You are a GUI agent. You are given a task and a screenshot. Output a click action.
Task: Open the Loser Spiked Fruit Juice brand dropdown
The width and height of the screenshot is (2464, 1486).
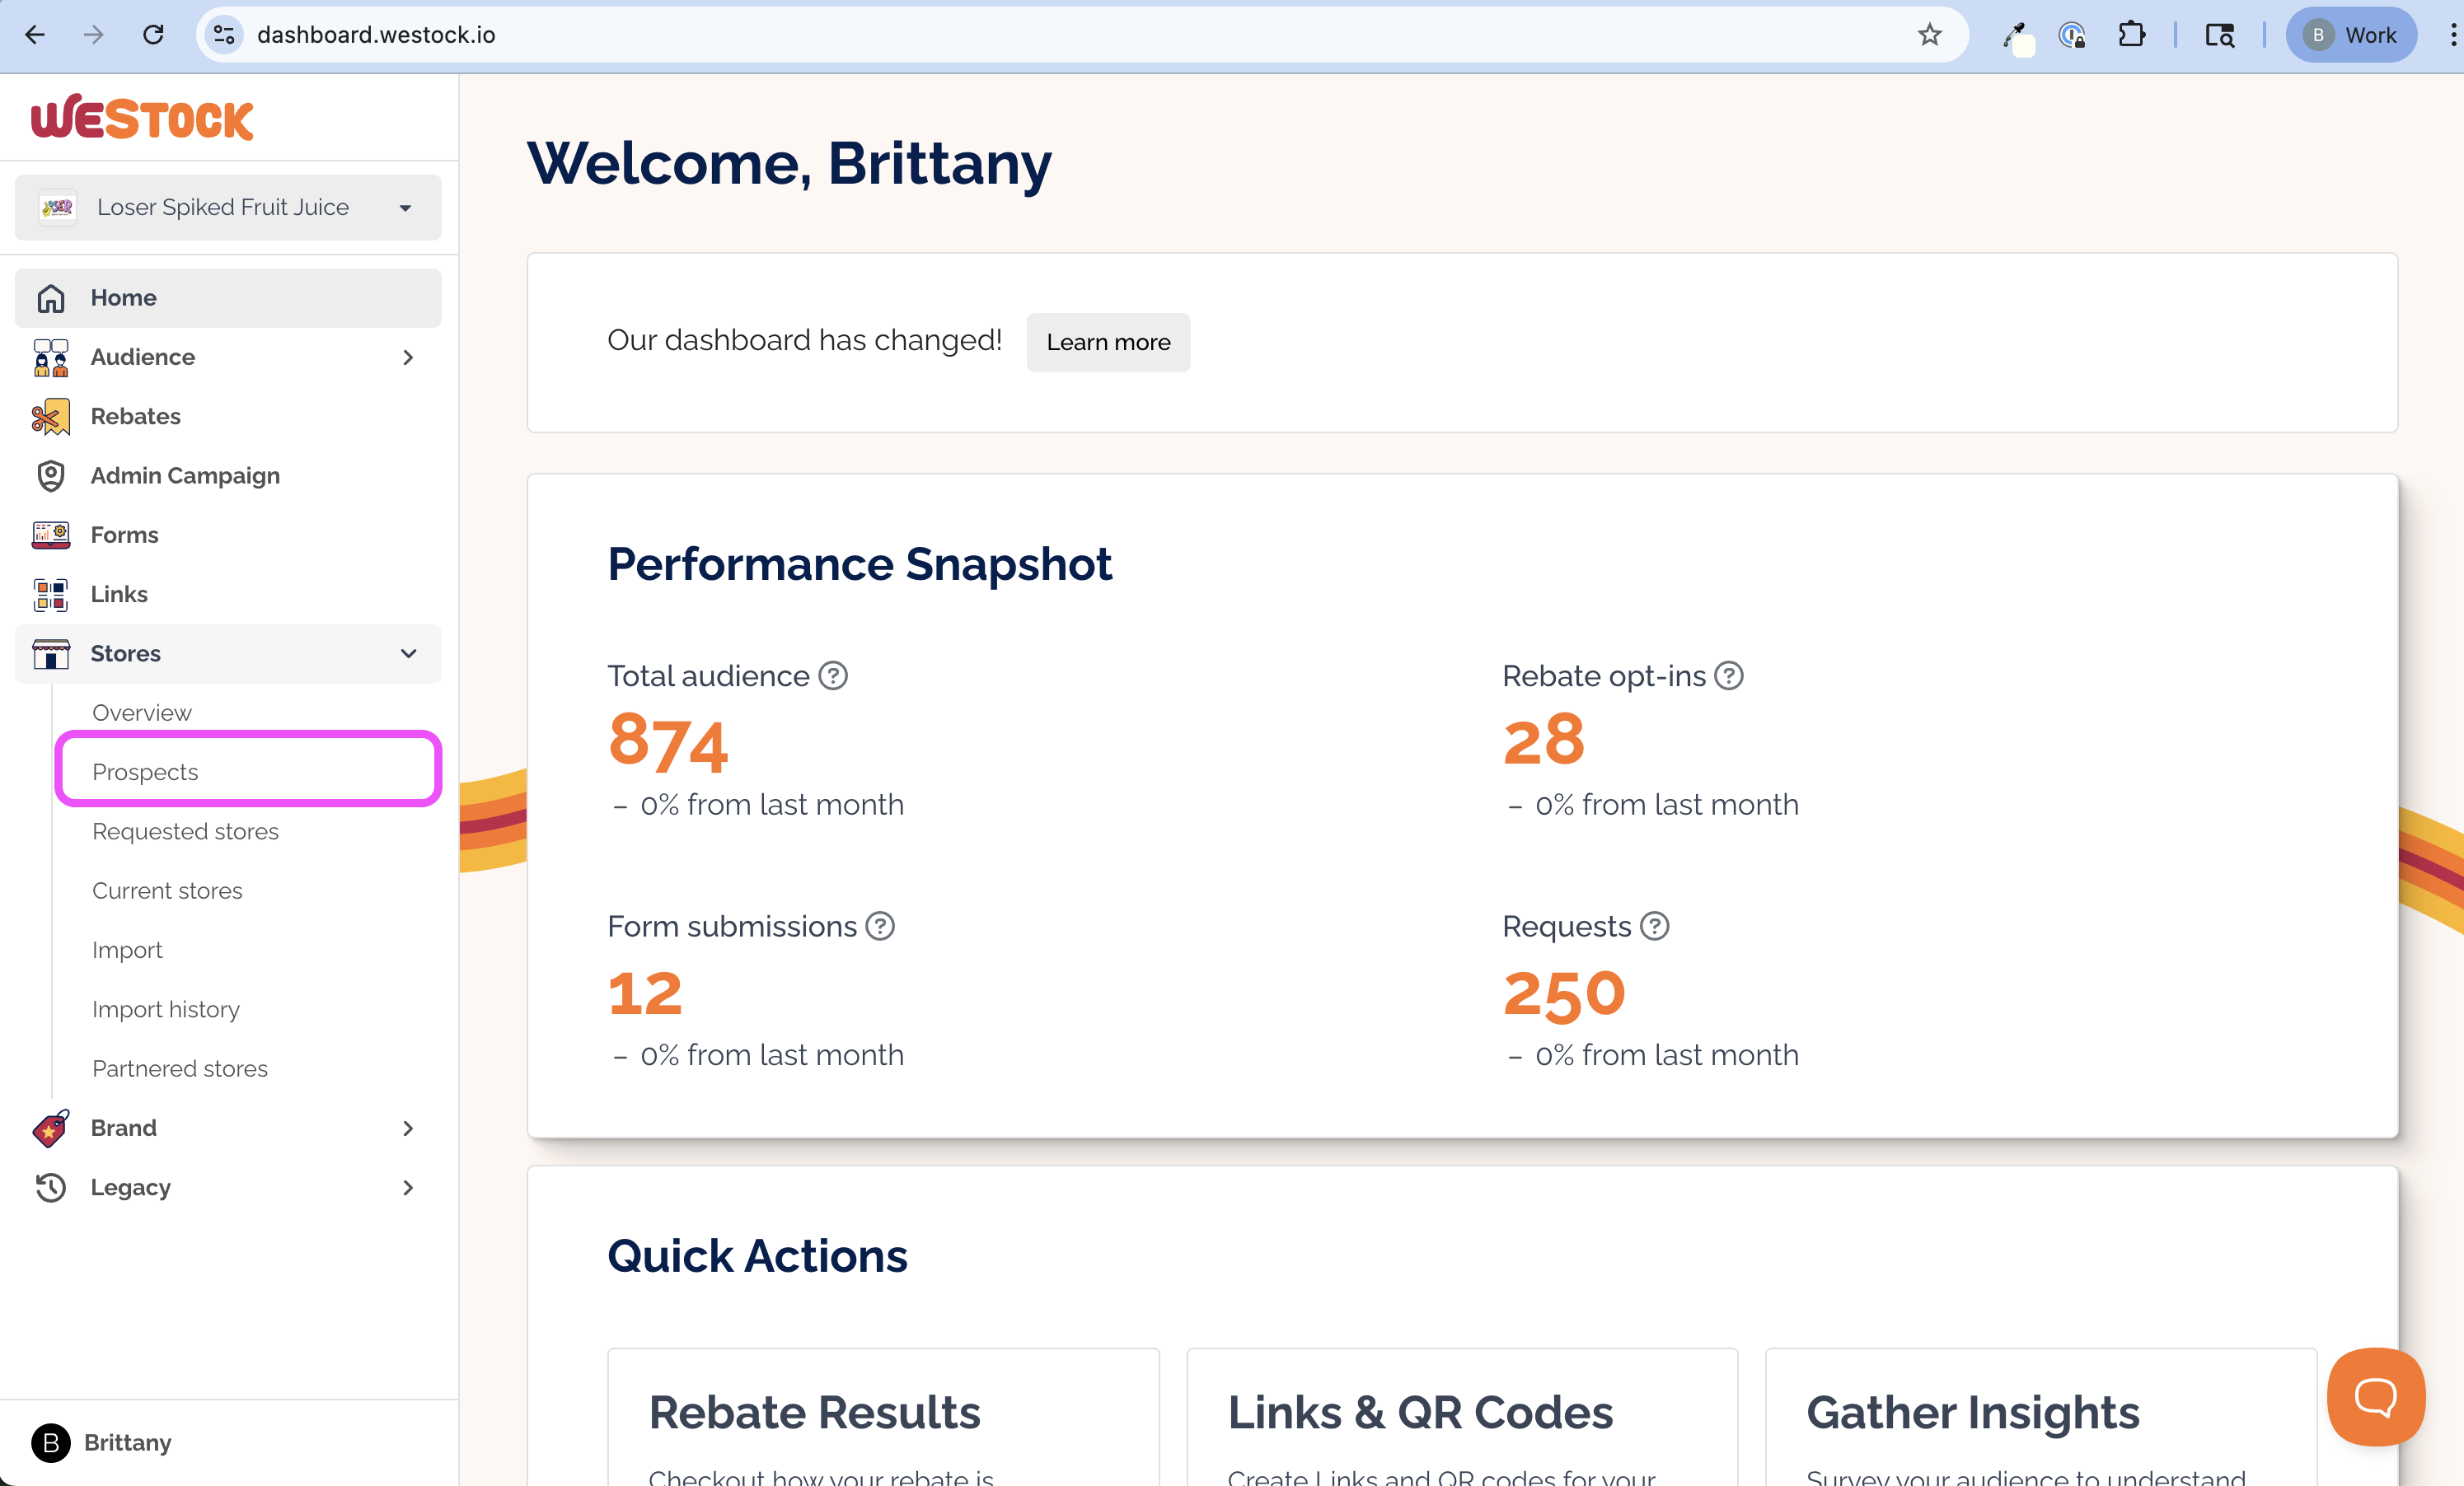(228, 207)
